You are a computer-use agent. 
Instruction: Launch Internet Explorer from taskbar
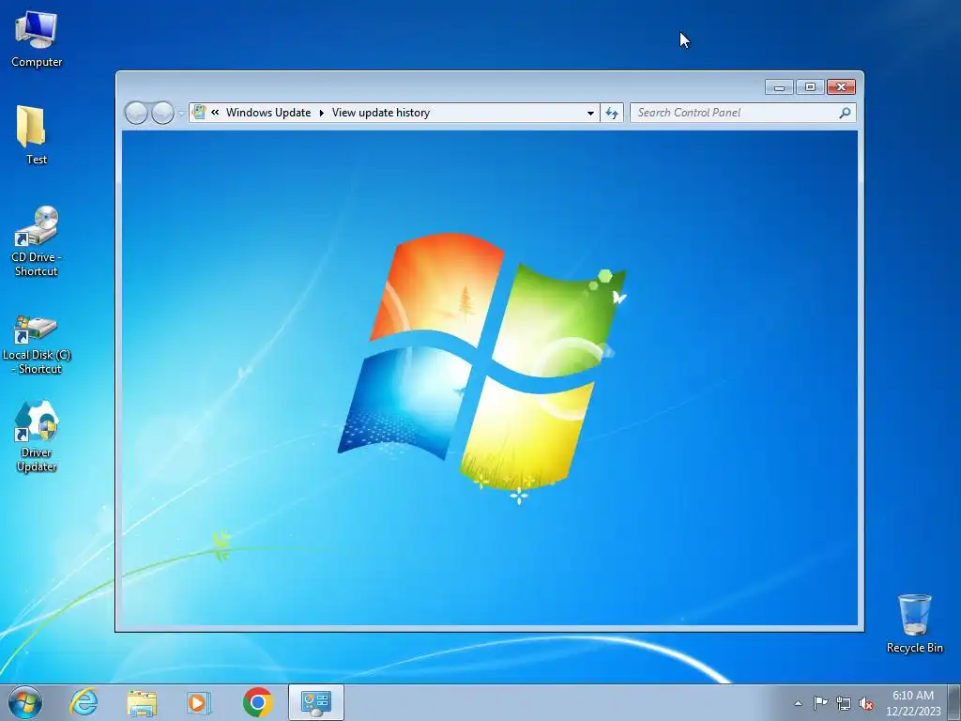tap(84, 702)
